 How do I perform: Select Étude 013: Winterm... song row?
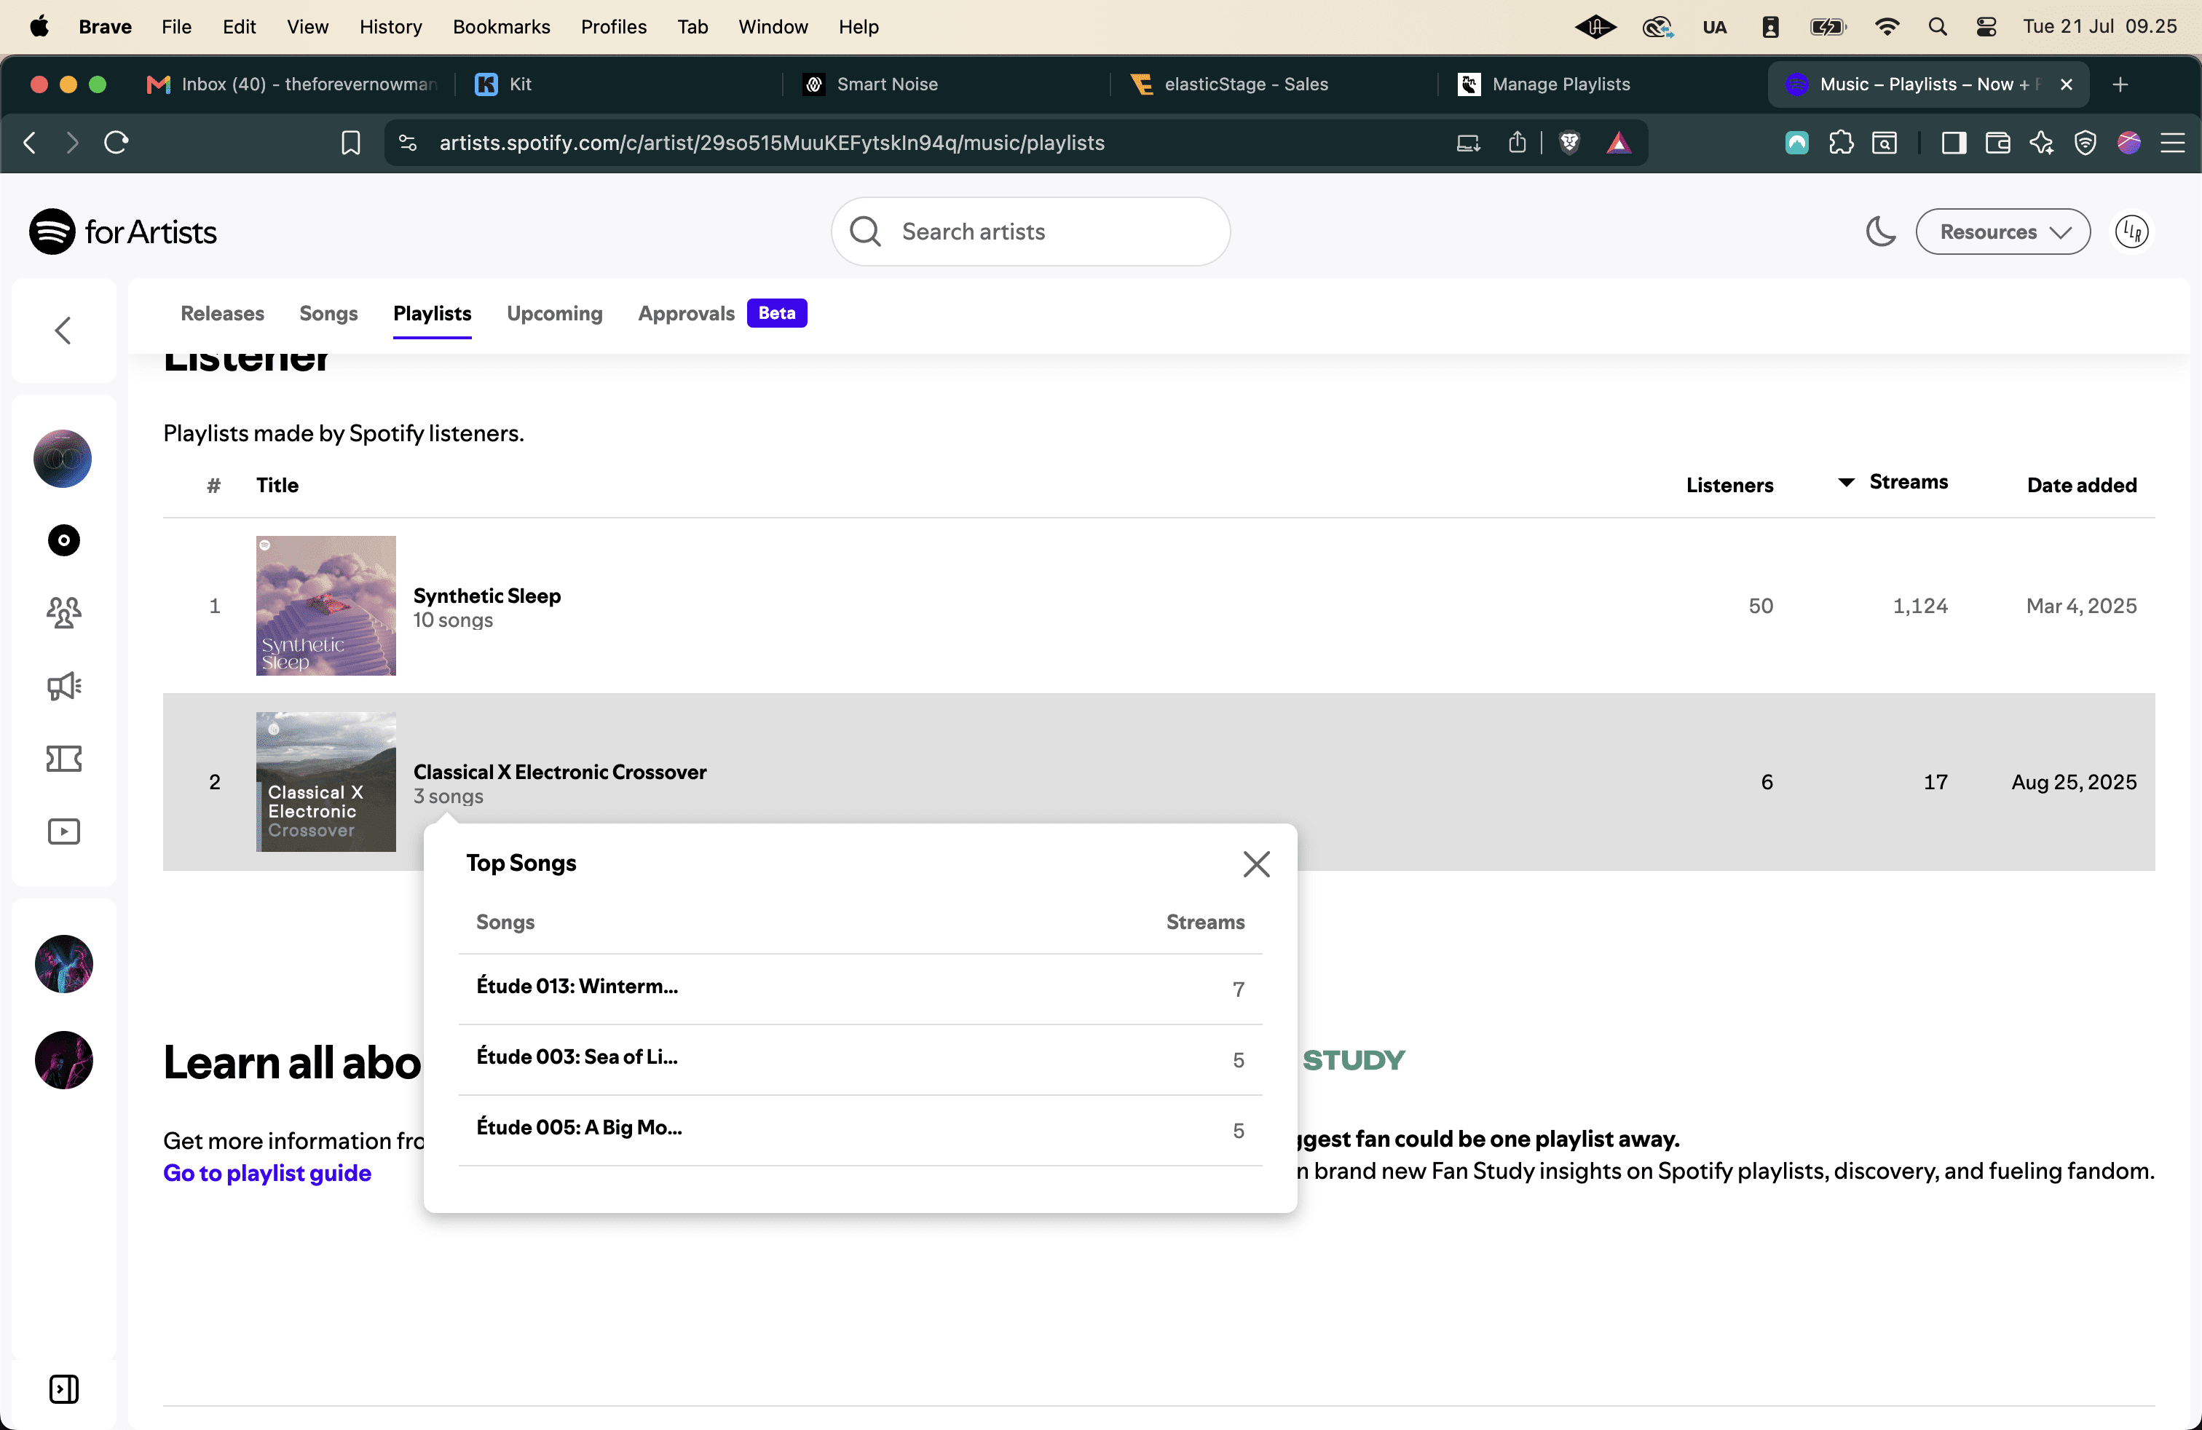pos(861,989)
